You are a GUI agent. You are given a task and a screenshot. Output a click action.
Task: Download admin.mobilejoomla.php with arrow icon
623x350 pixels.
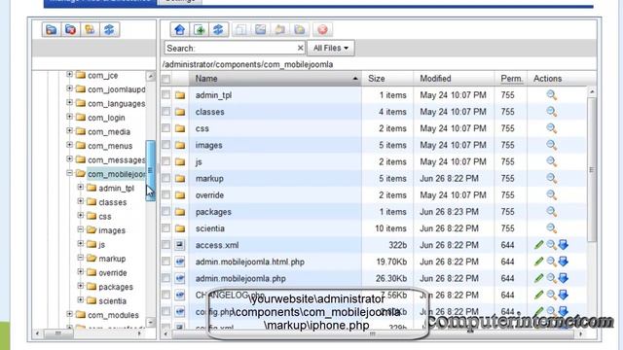point(563,278)
